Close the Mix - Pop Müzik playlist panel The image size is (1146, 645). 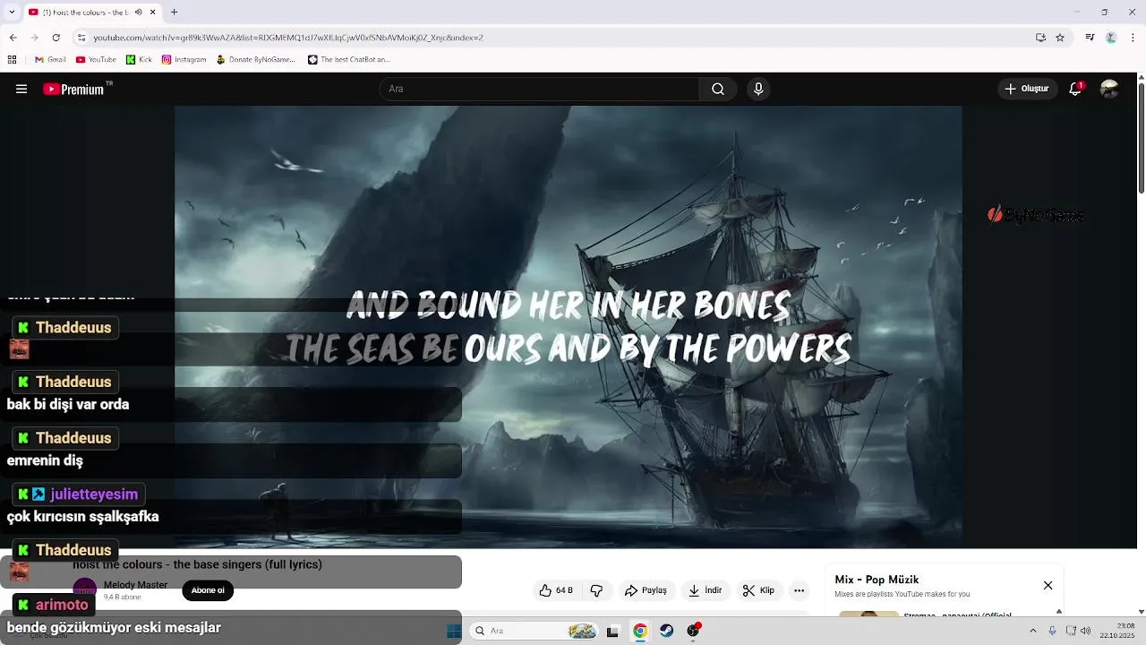coord(1048,585)
